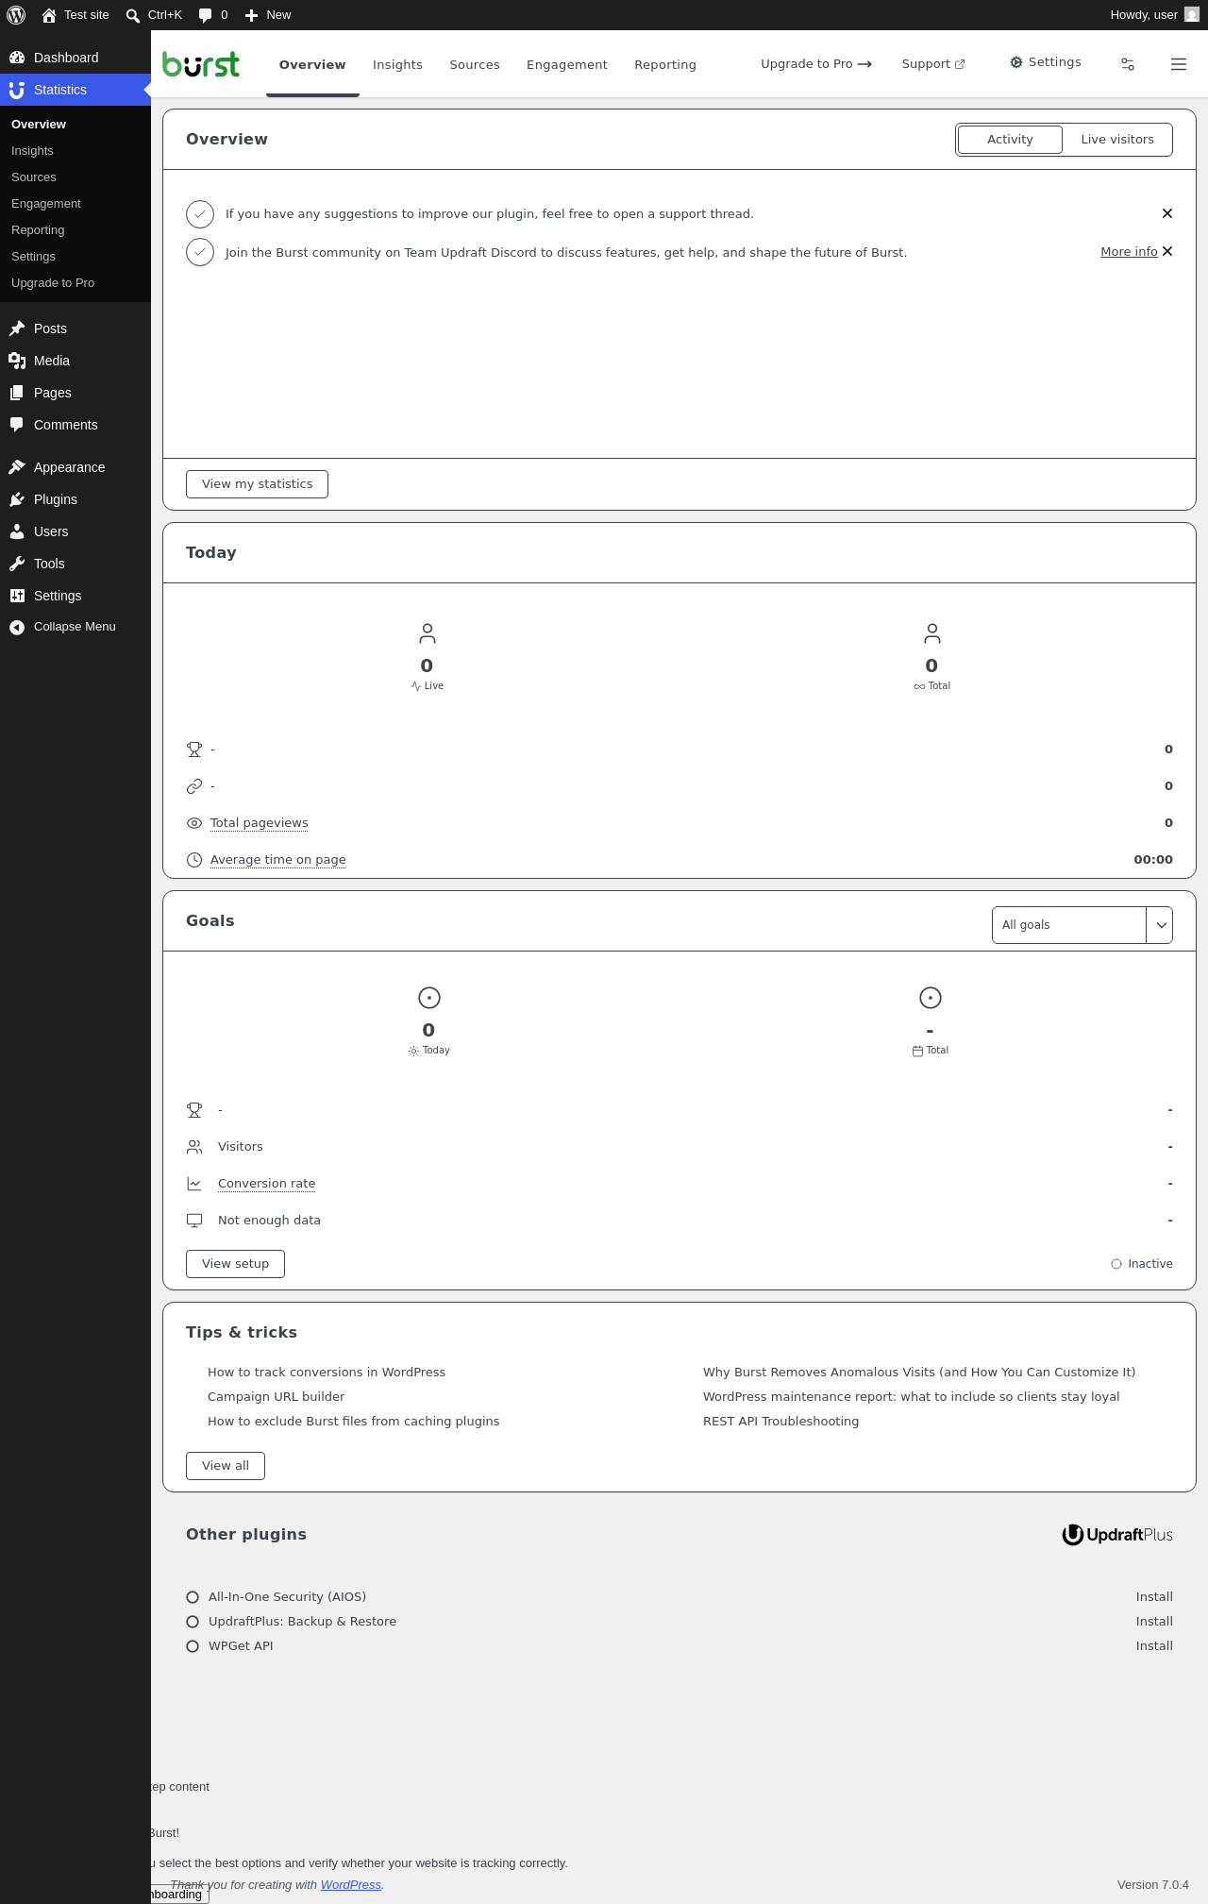Screen dimensions: 1208x1904
Task: Switch to Live visitors view
Action: pos(1117,140)
